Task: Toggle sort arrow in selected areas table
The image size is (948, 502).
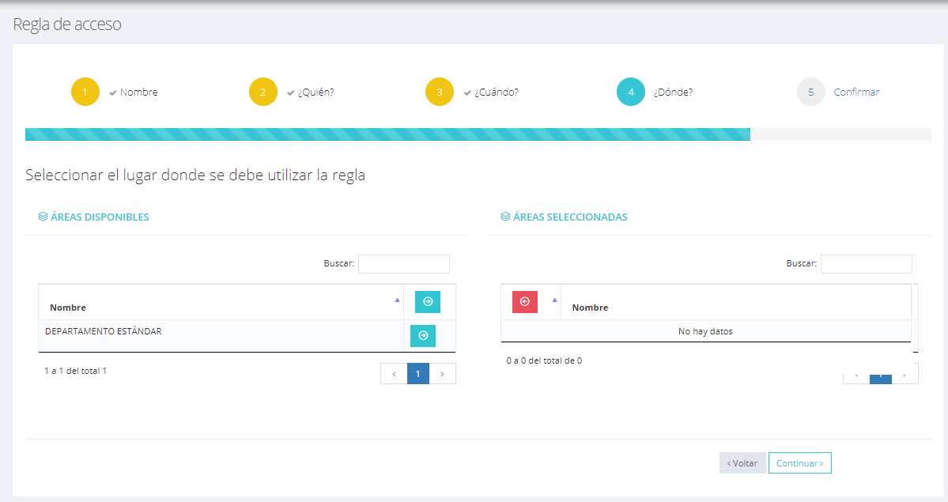Action: click(553, 300)
